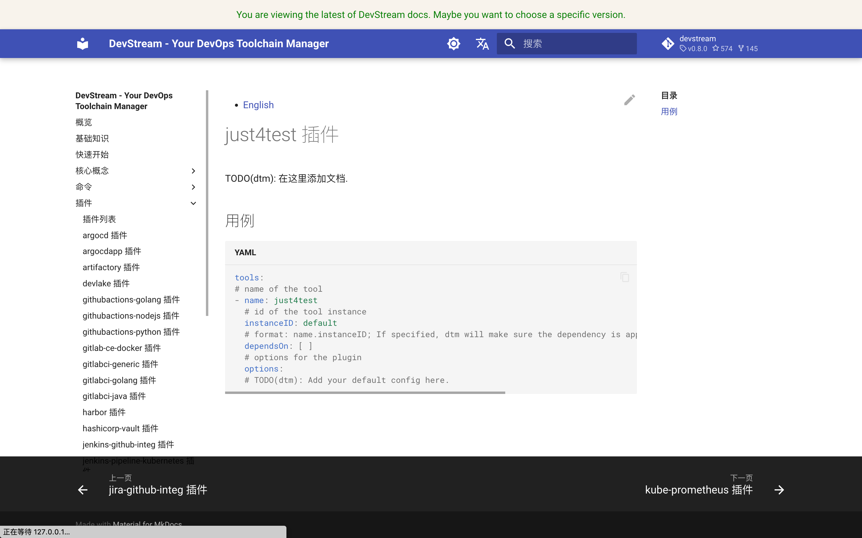Expand the 核心概念 section chevron
The image size is (862, 538).
pyautogui.click(x=193, y=171)
